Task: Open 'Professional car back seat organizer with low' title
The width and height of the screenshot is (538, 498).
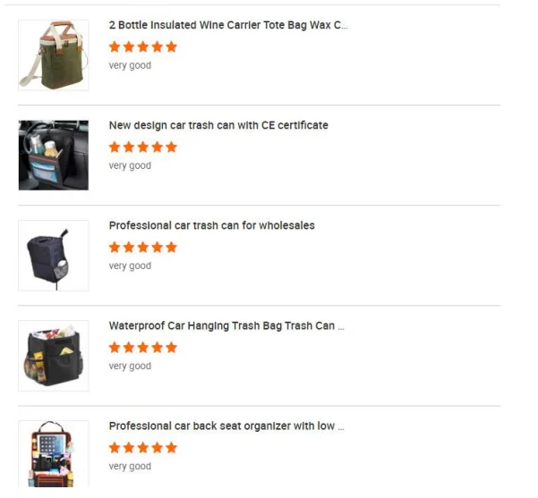Action: (x=226, y=426)
